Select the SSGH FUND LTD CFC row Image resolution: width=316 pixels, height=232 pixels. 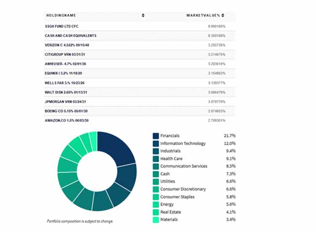(x=62, y=26)
